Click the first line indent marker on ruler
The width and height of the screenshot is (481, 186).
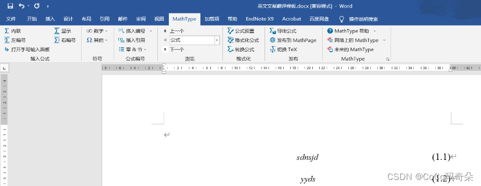click(164, 65)
